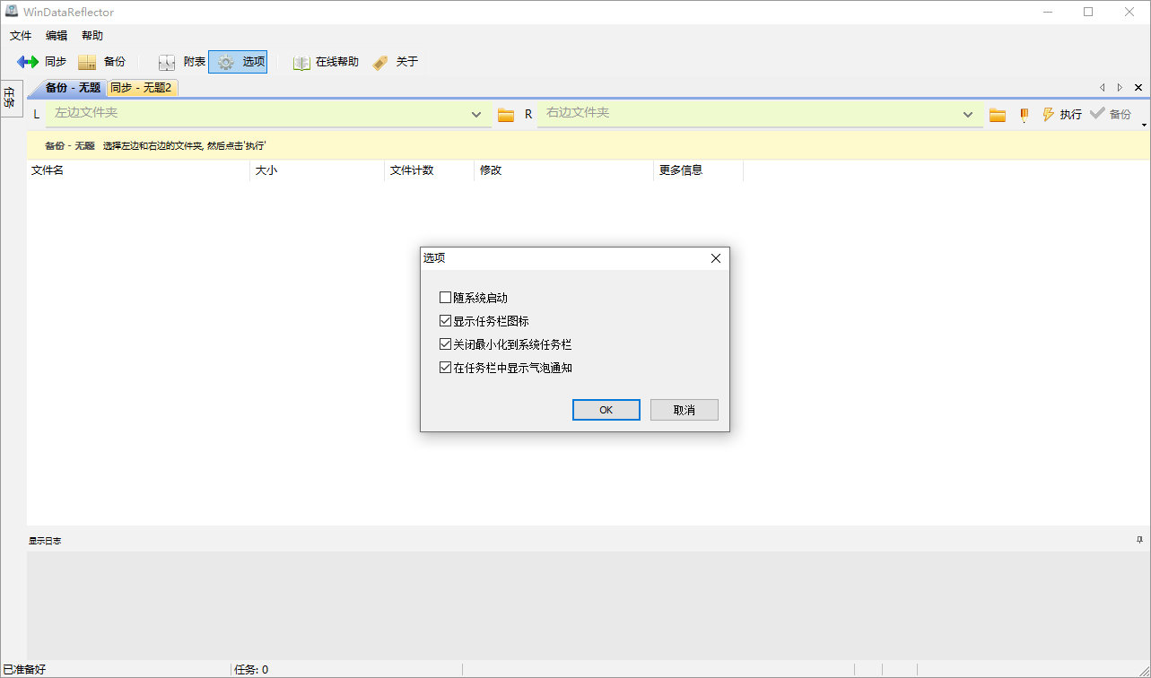Open the 附表 schedule toolbar button
The width and height of the screenshot is (1151, 678).
[181, 62]
